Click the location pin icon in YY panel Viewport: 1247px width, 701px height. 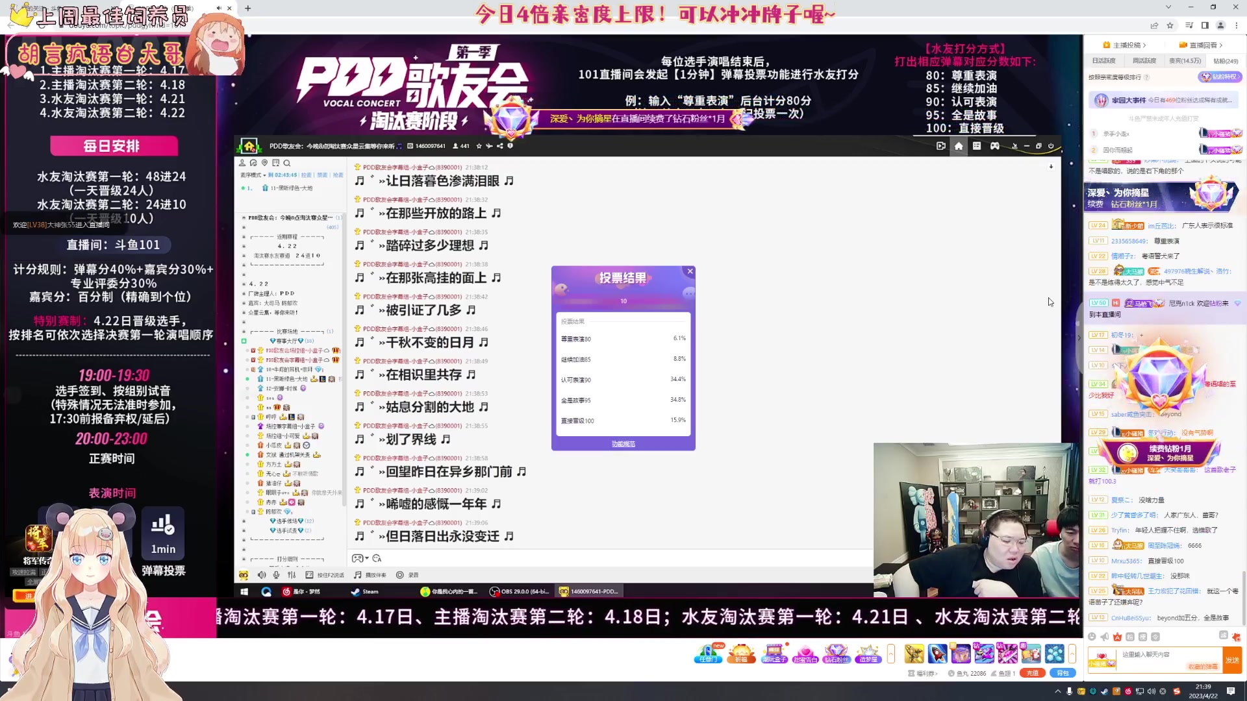(264, 163)
